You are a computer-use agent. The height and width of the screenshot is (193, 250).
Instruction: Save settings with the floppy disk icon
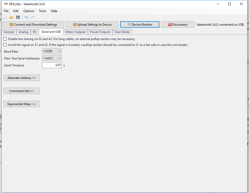tap(18, 17)
